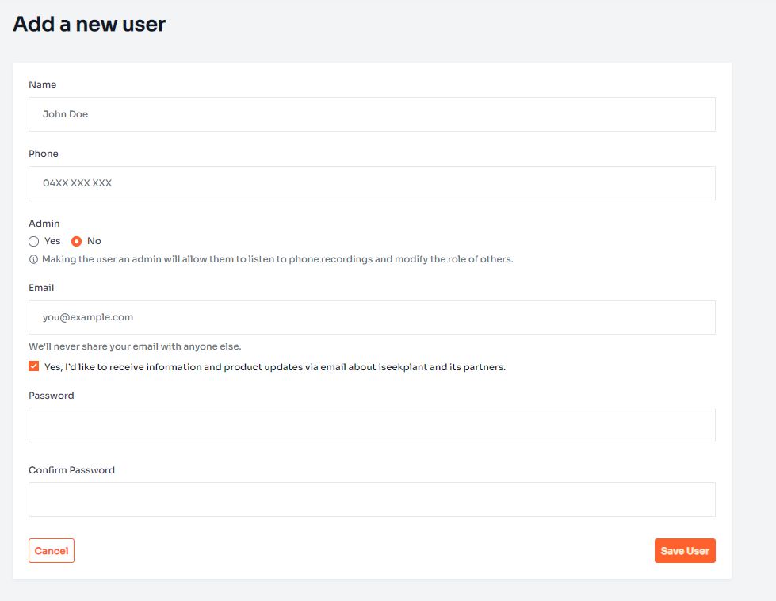
Task: Click the Email field label
Action: (x=41, y=288)
